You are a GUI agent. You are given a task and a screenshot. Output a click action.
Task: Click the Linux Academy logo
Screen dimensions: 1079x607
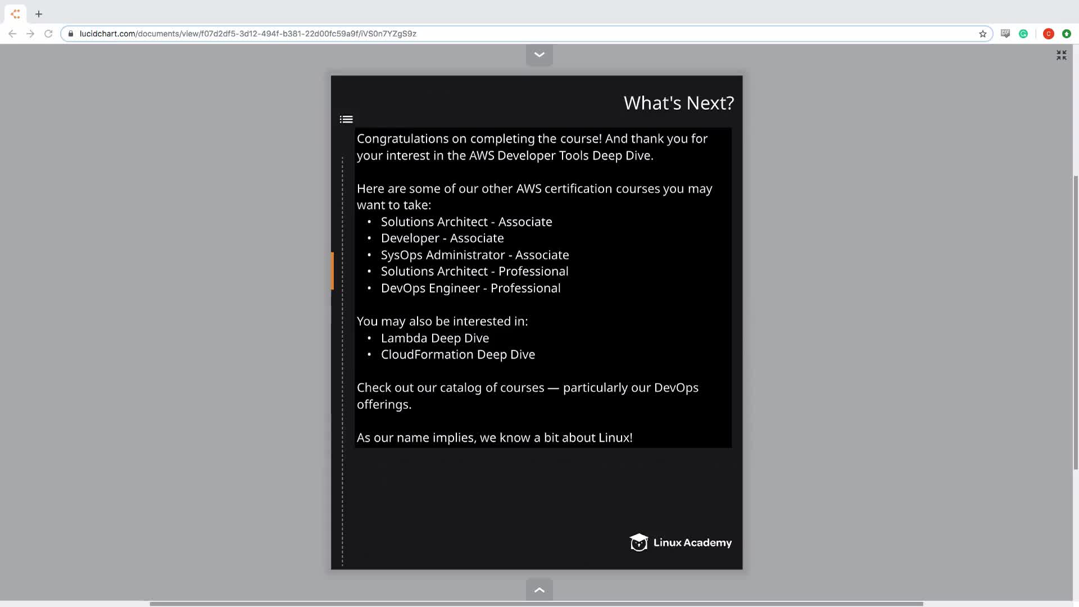(x=680, y=542)
